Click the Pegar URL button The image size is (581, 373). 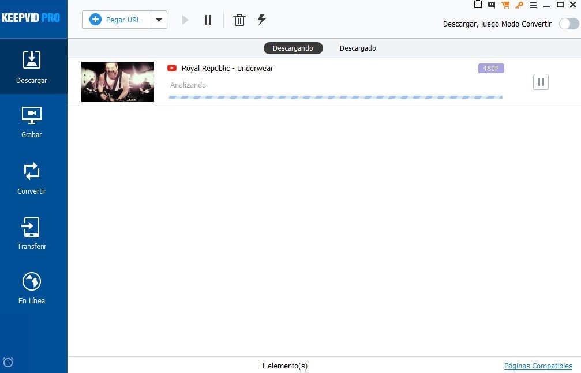(x=117, y=20)
